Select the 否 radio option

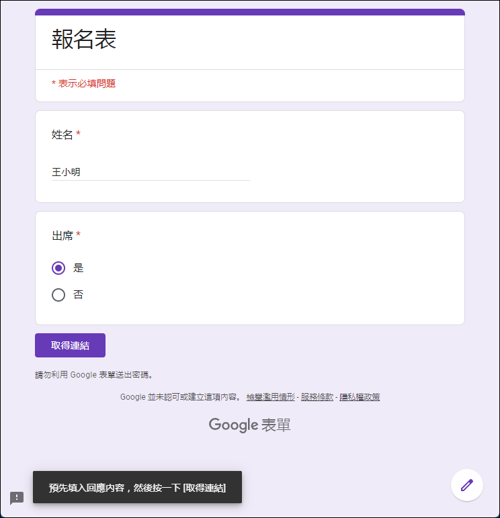pos(58,295)
